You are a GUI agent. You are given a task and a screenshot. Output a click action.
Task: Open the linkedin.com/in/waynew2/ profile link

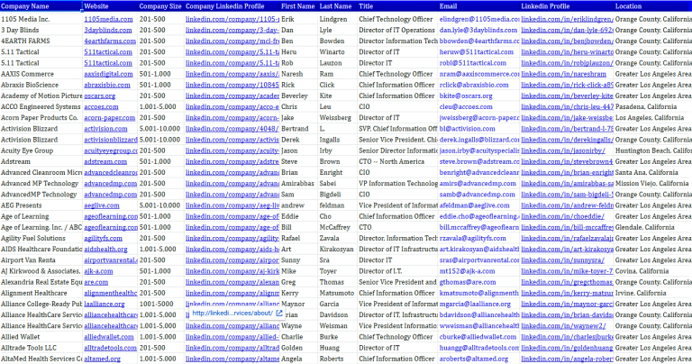coord(563,326)
